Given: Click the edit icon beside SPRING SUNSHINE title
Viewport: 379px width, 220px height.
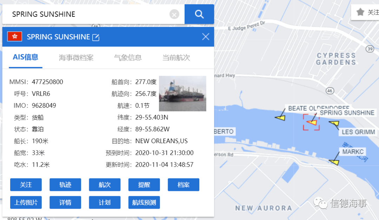Looking at the screenshot, I should tap(96, 37).
